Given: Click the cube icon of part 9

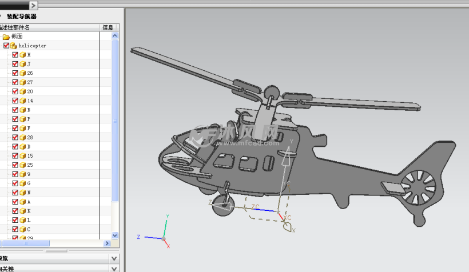Looking at the screenshot, I should [23, 174].
